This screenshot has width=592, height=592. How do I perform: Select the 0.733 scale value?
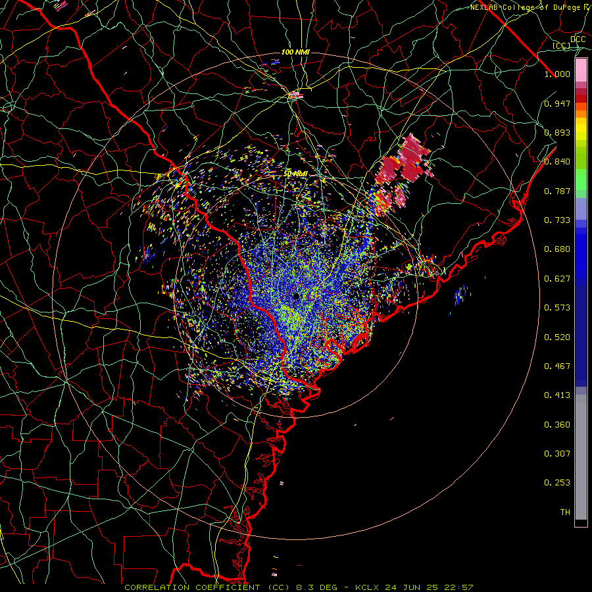[557, 220]
